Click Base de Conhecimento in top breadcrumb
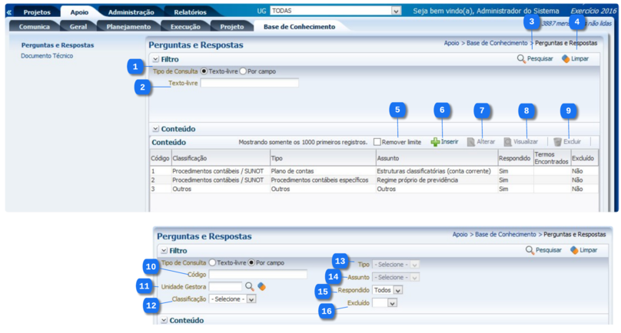Image resolution: width=621 pixels, height=333 pixels. tap(496, 43)
